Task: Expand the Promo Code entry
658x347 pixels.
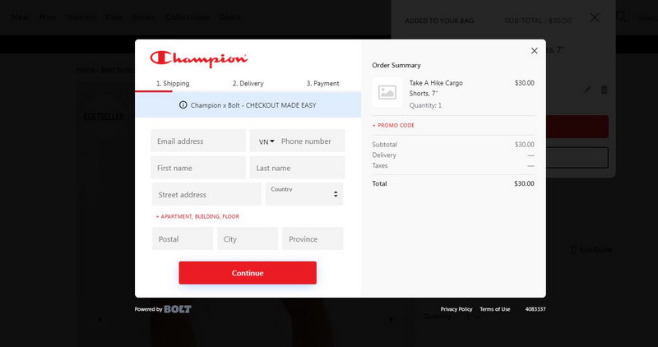Action: coord(393,126)
